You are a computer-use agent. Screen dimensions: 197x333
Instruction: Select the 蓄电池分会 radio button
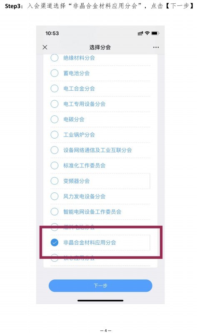click(x=55, y=73)
